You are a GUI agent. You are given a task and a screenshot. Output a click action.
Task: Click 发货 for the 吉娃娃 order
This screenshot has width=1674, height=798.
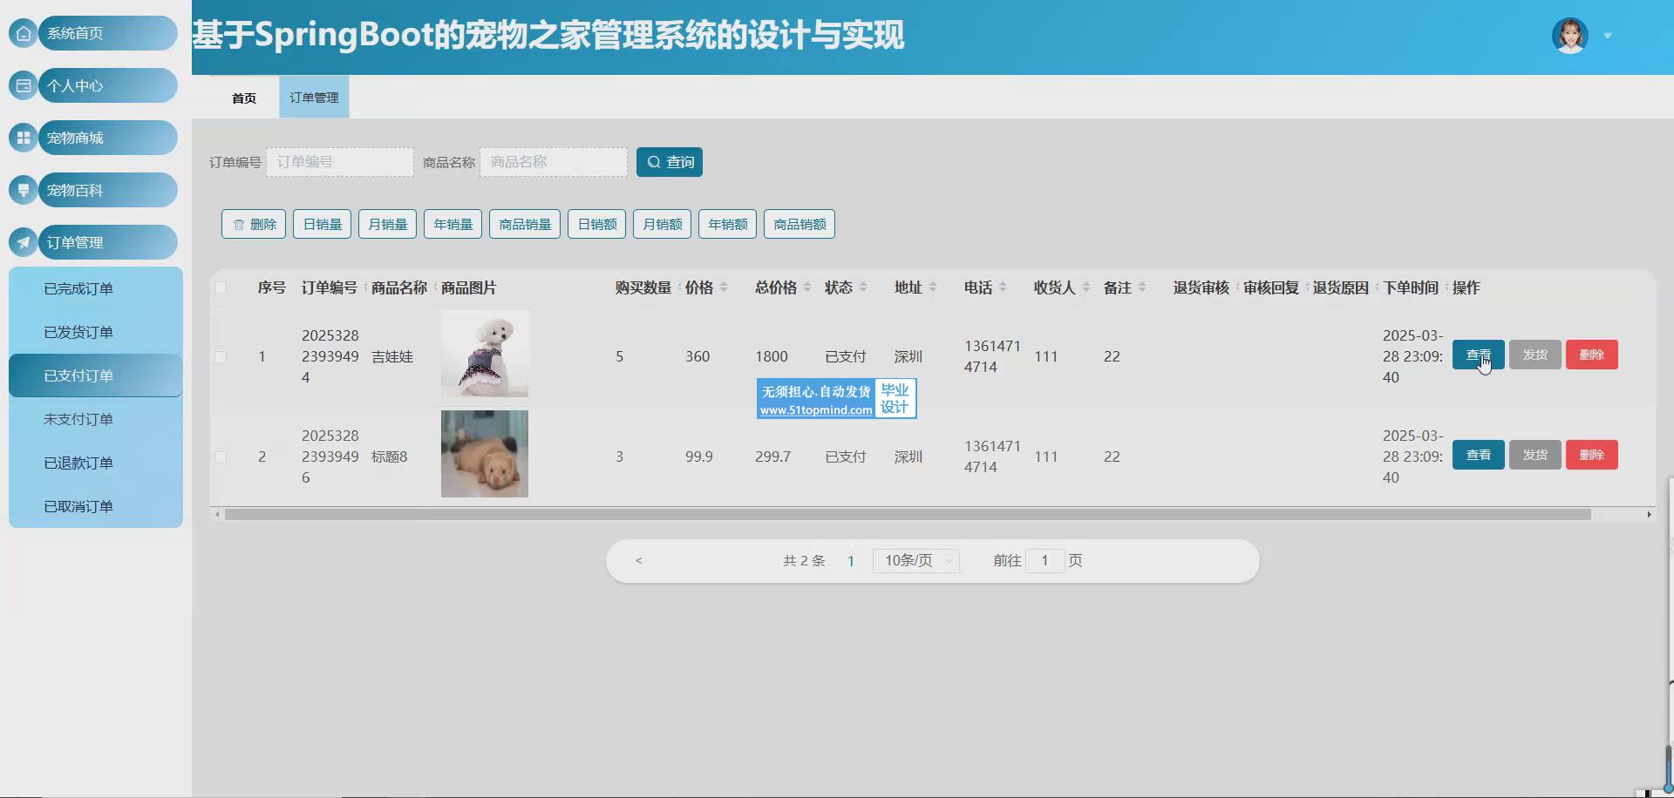pos(1534,355)
